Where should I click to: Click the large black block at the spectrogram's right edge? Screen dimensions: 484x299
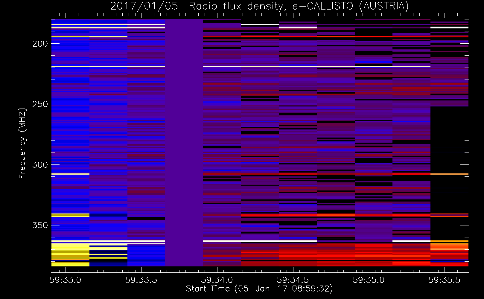click(449, 140)
